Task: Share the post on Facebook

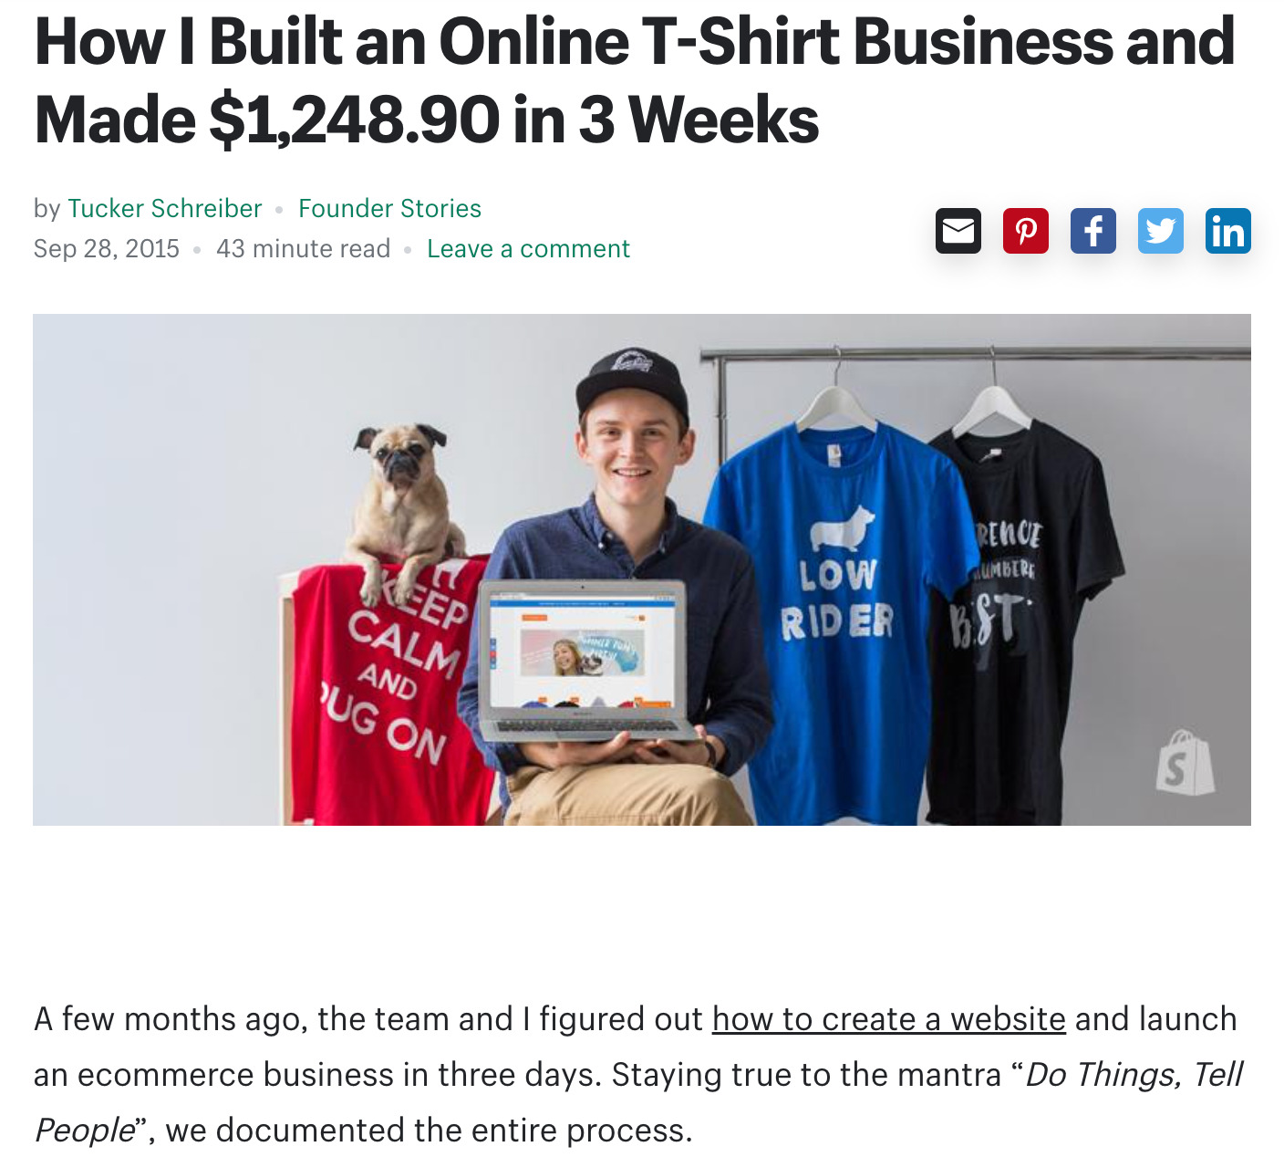Action: tap(1092, 231)
